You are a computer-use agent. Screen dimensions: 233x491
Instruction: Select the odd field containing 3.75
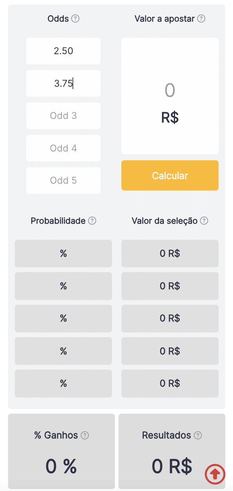point(63,83)
